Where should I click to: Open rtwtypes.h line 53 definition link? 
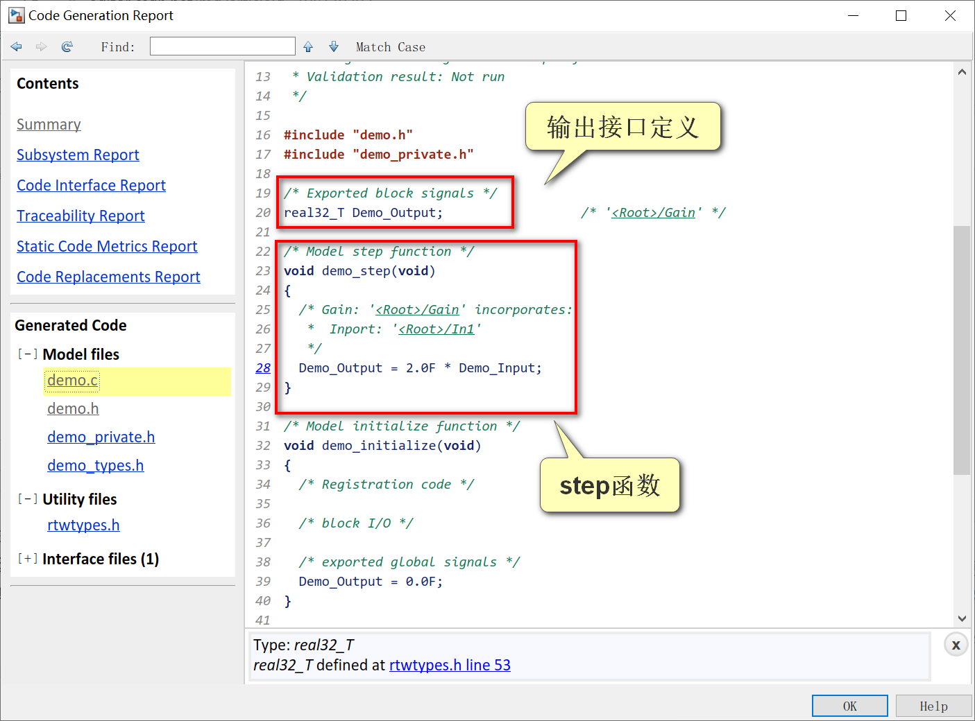coord(450,666)
